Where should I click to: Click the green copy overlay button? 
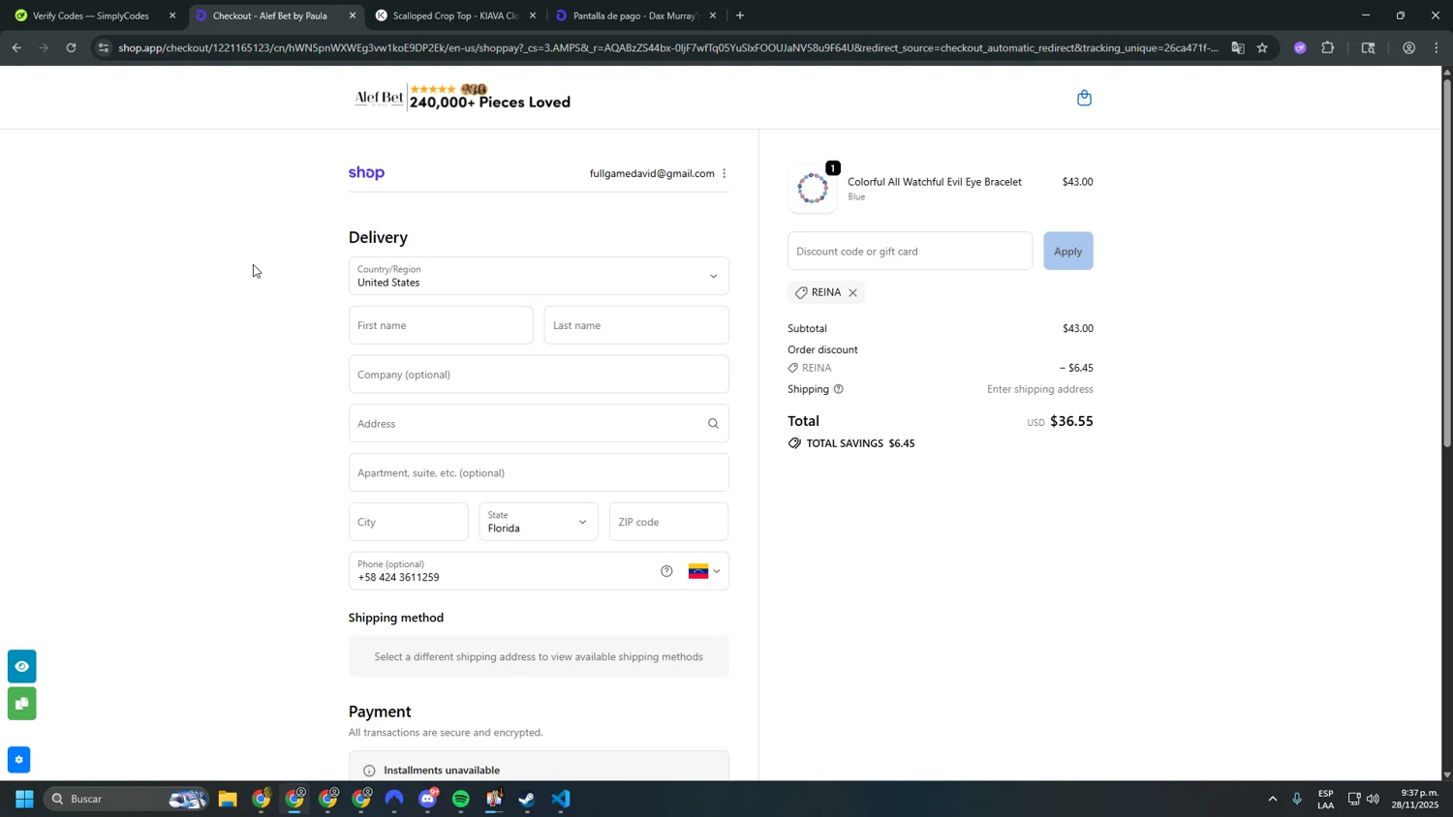click(21, 703)
